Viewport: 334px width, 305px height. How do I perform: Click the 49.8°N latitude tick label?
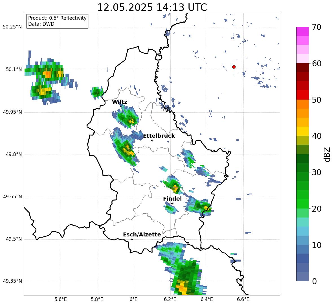[14, 154]
